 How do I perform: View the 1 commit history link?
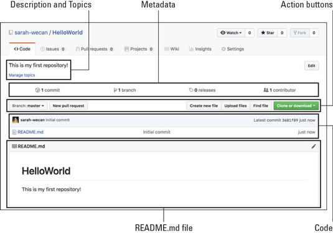click(47, 90)
